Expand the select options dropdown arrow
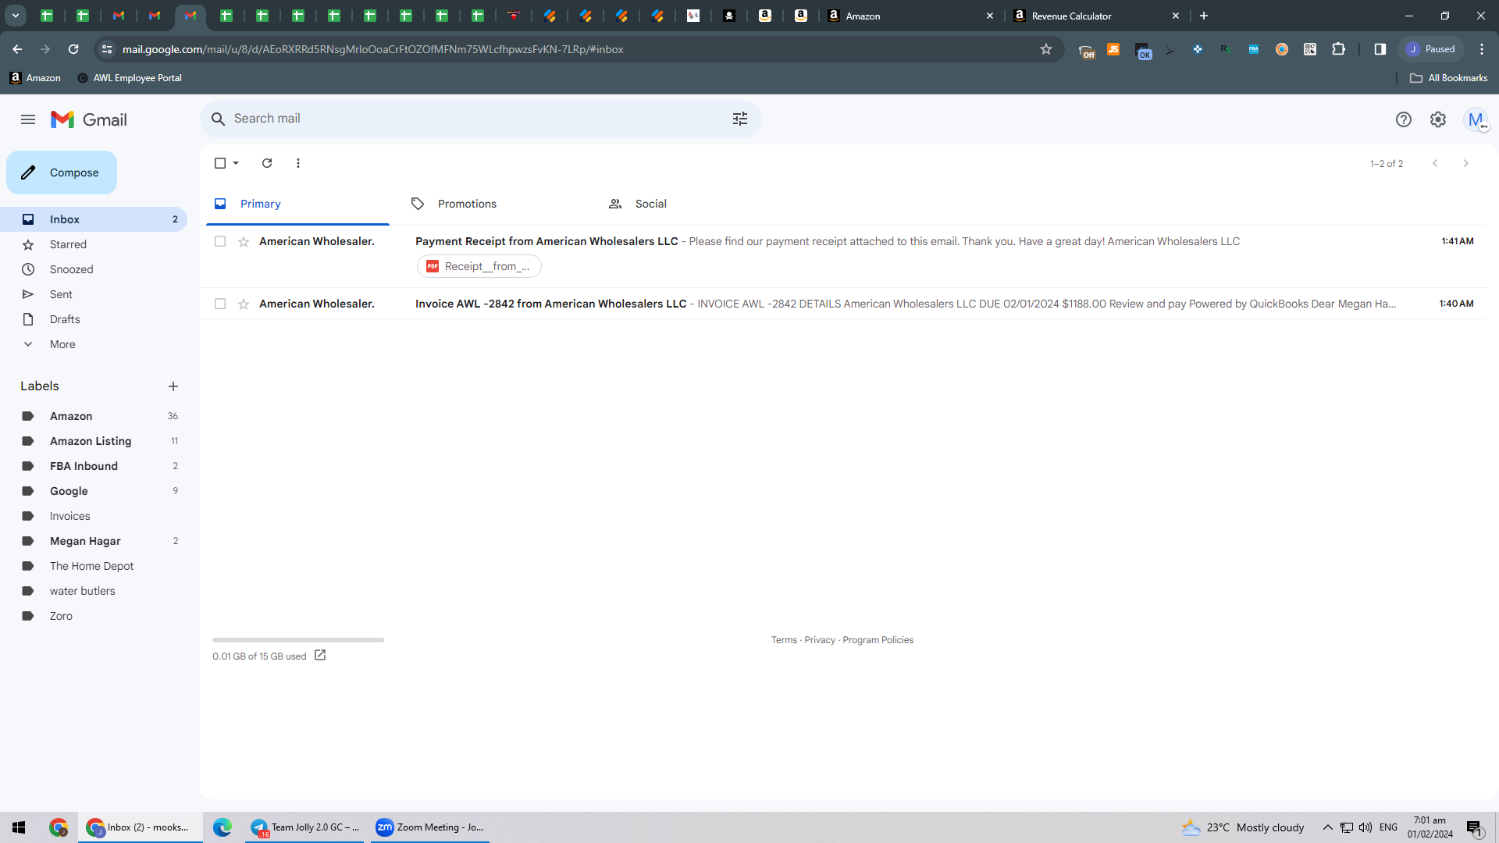 click(x=236, y=163)
